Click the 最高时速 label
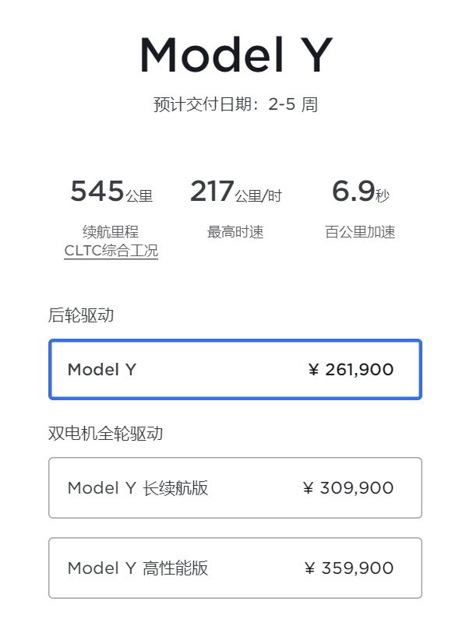The width and height of the screenshot is (466, 619). pos(235,232)
